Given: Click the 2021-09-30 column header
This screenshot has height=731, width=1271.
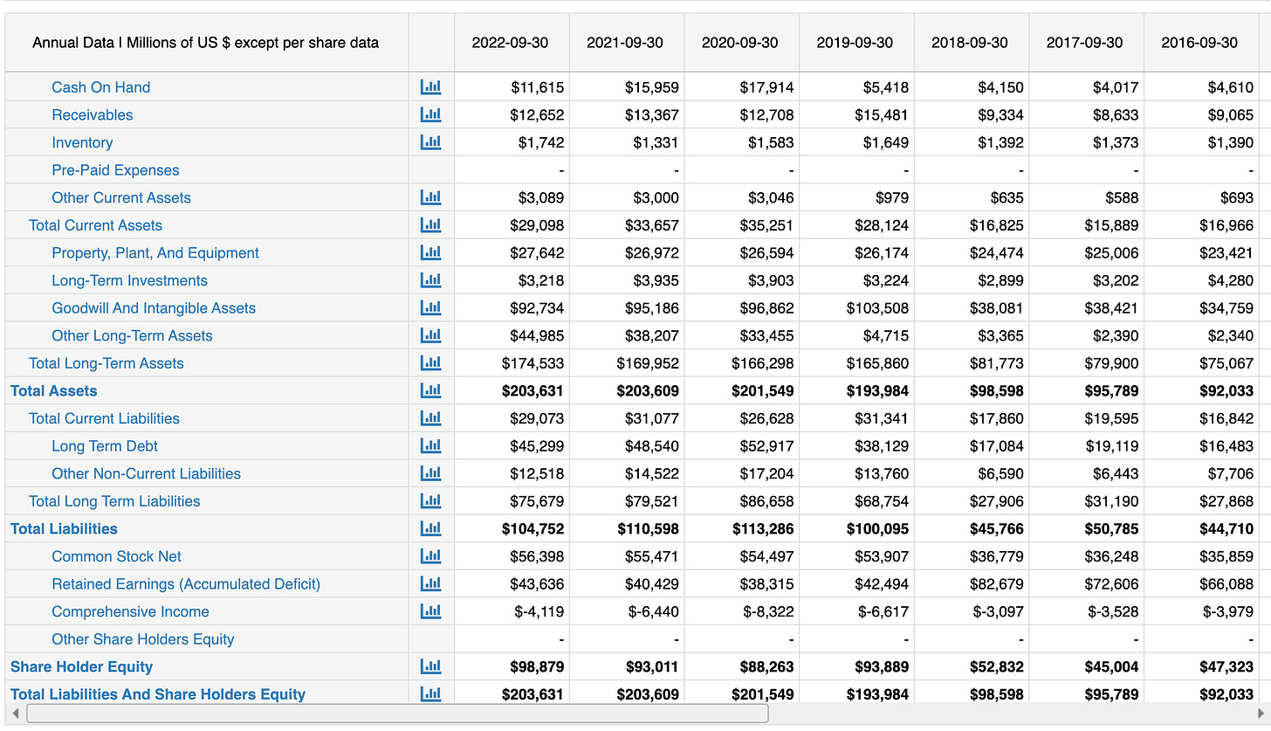Looking at the screenshot, I should point(627,42).
